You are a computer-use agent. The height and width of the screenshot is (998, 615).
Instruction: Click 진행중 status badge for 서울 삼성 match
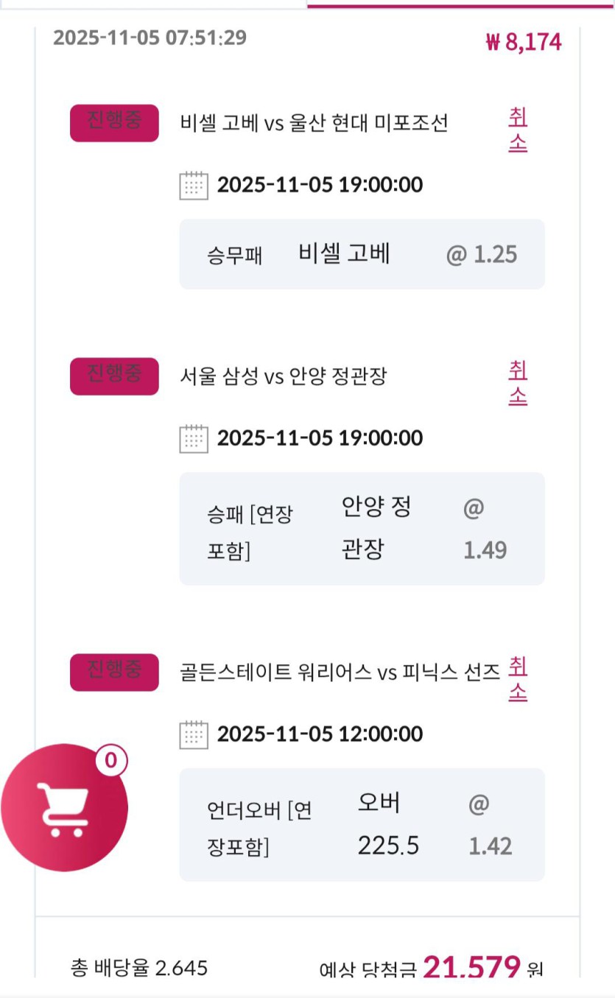(114, 376)
